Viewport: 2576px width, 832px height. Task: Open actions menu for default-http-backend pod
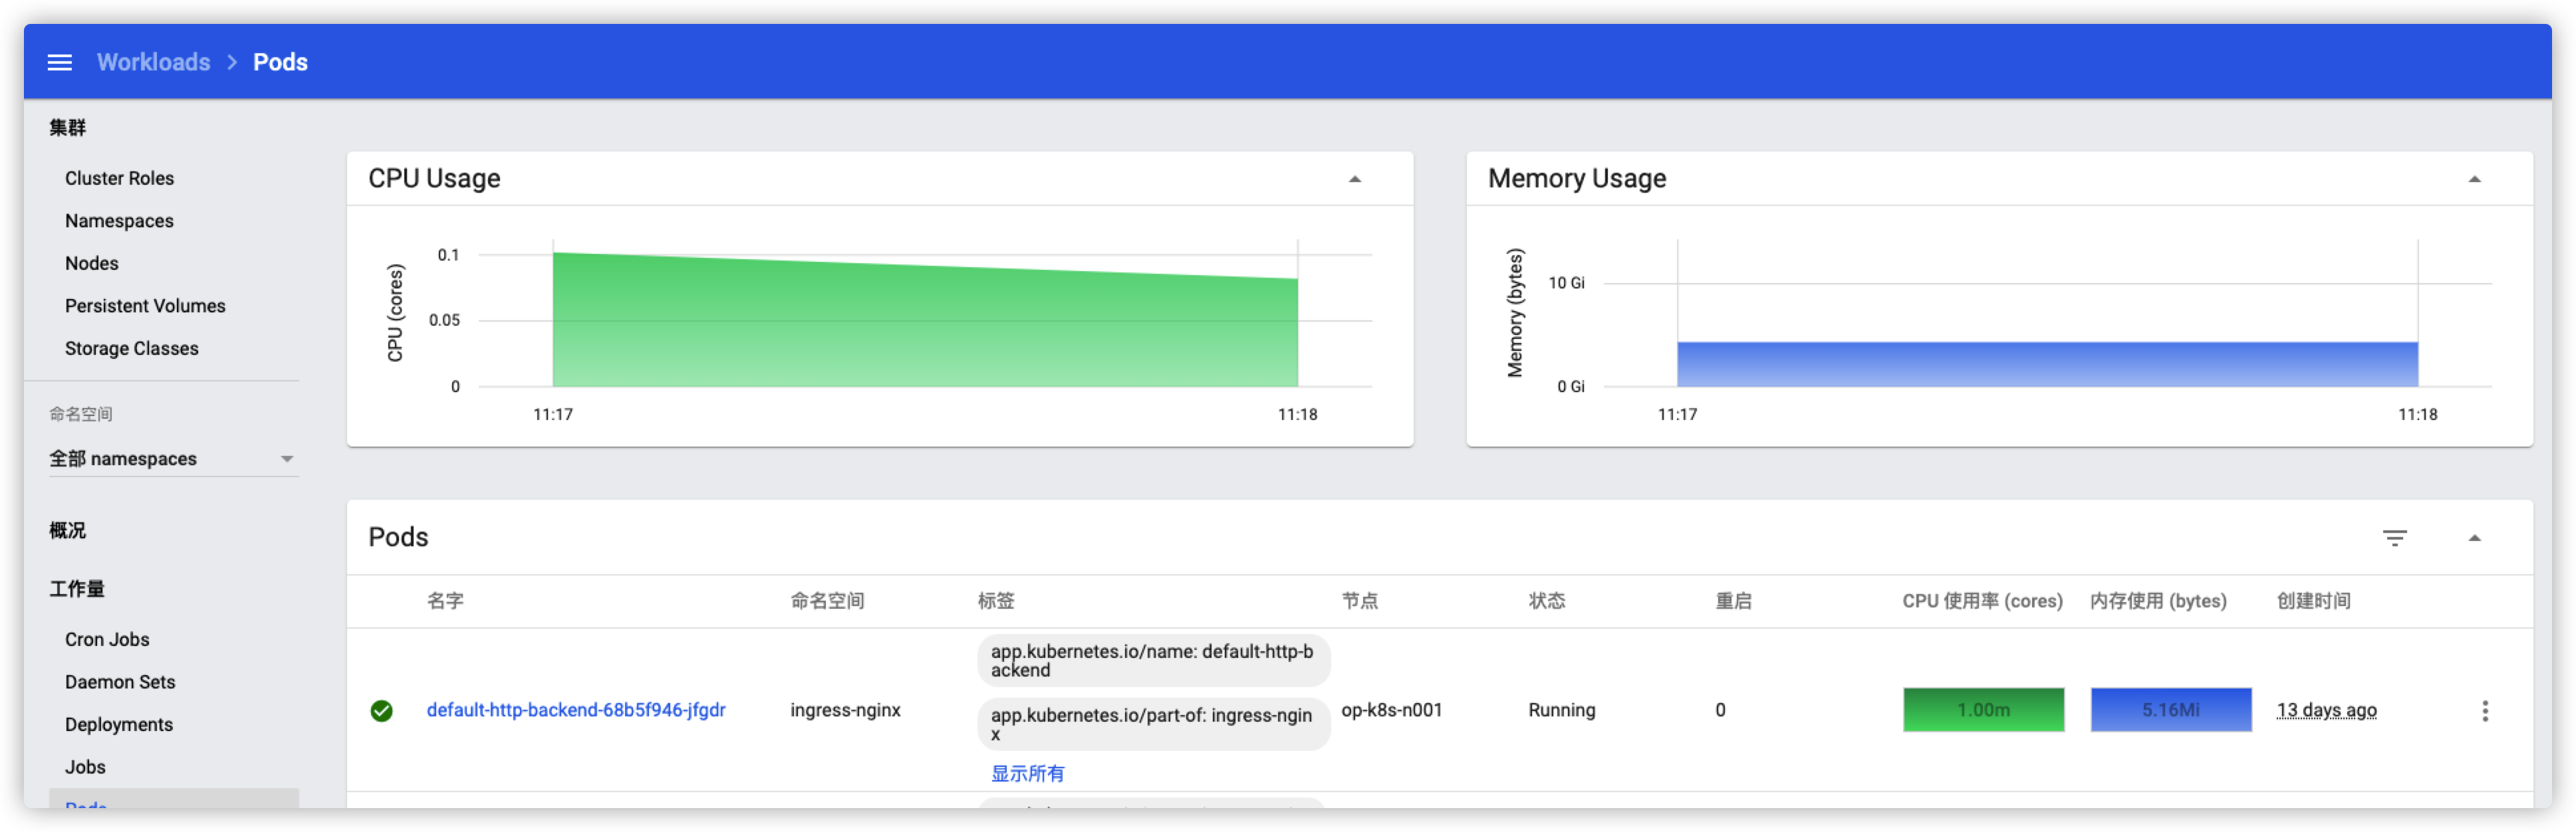(2485, 710)
